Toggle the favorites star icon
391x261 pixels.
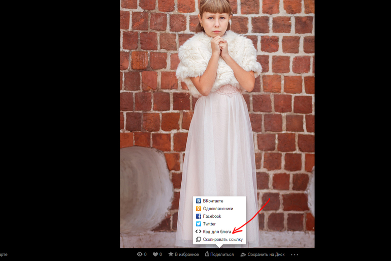[x=171, y=254]
